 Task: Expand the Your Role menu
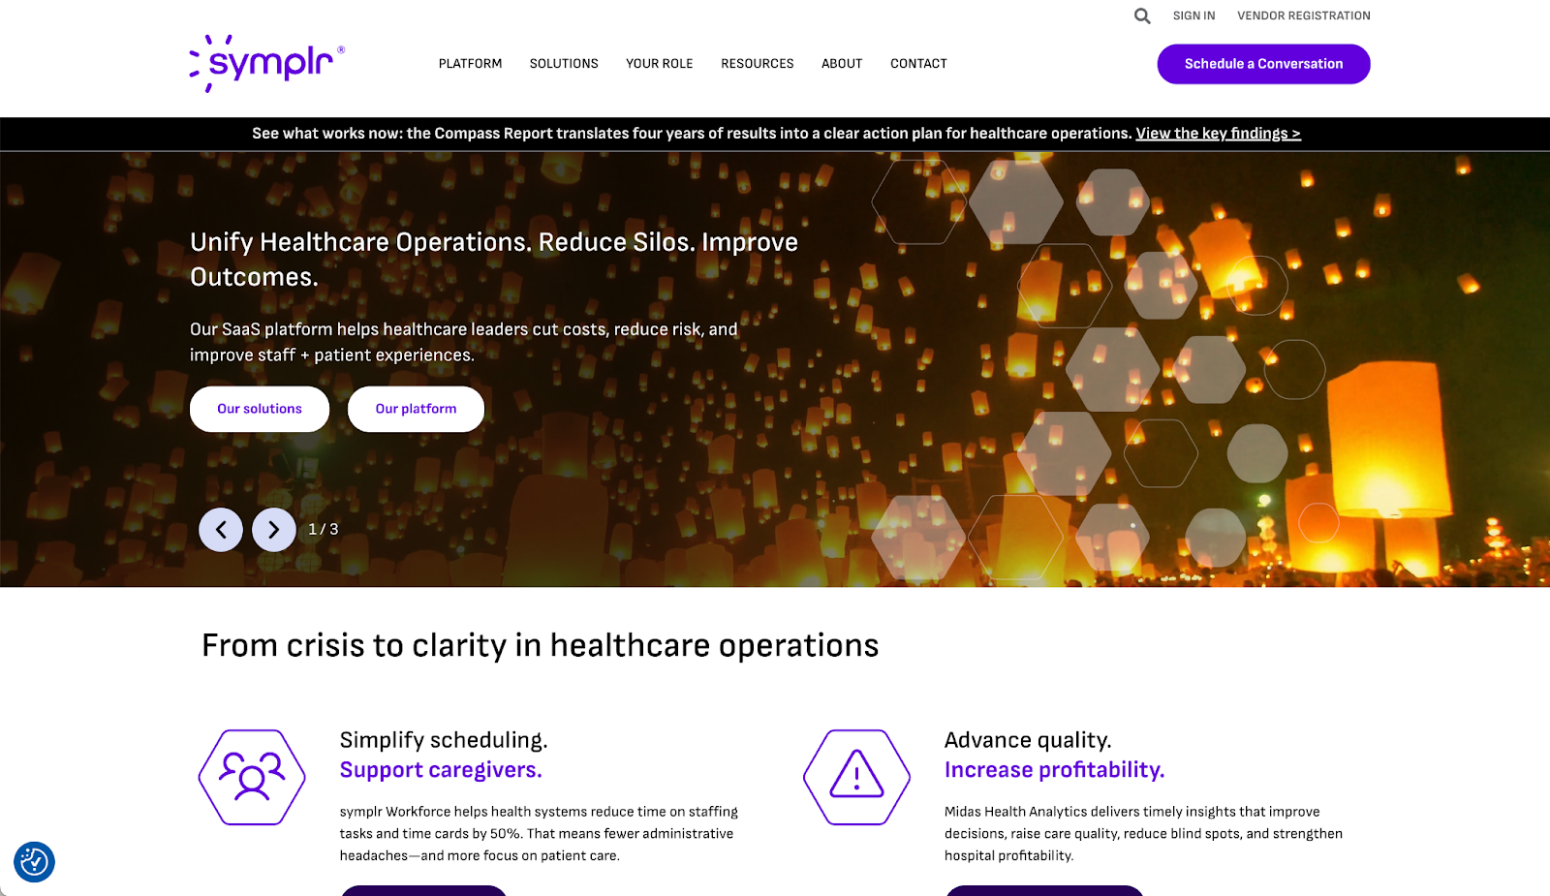660,64
